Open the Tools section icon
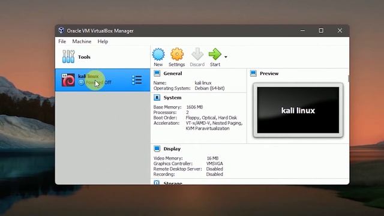 pos(68,56)
